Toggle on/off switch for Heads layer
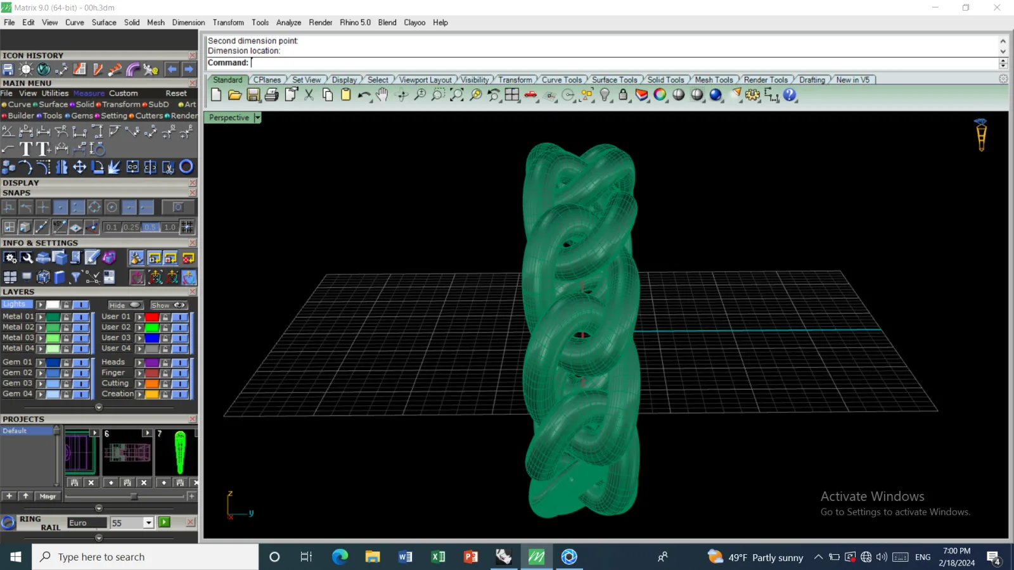Screen dimensions: 1014x570 (x=179, y=362)
